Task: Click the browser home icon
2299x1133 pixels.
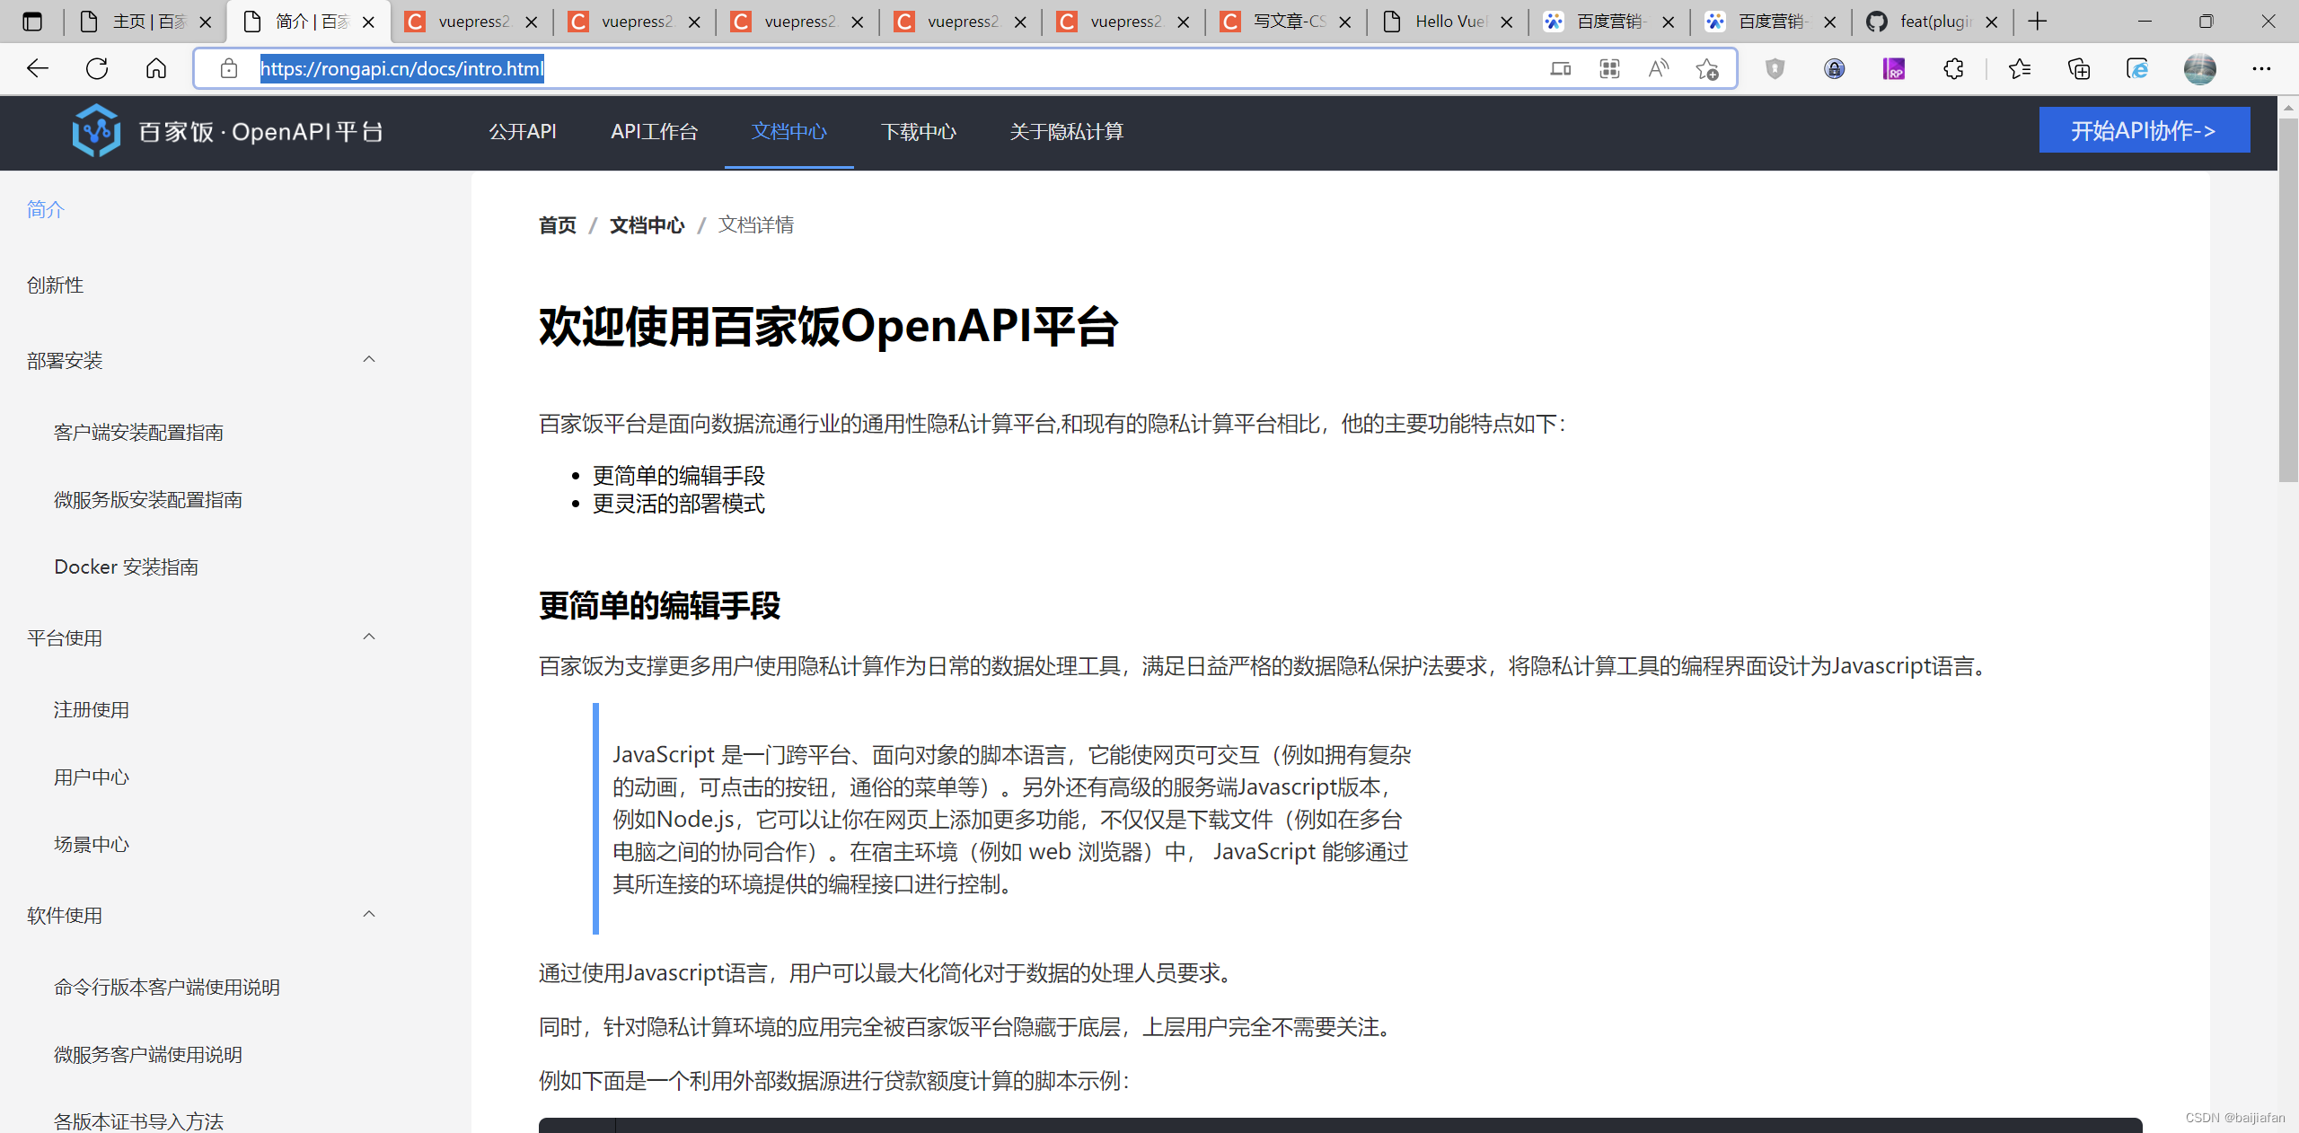Action: 156,68
